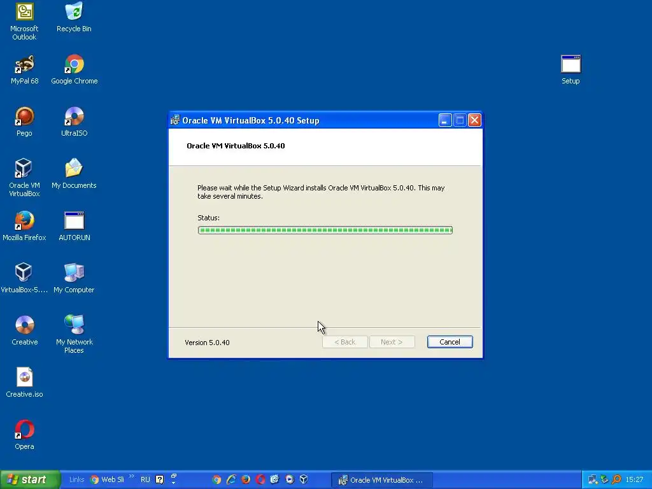Click the greyed-out Back button
The height and width of the screenshot is (489, 652).
pos(344,342)
